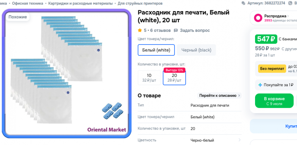Choose the 10-pack quantity option
This screenshot has width=297, height=145.
[x=149, y=78]
